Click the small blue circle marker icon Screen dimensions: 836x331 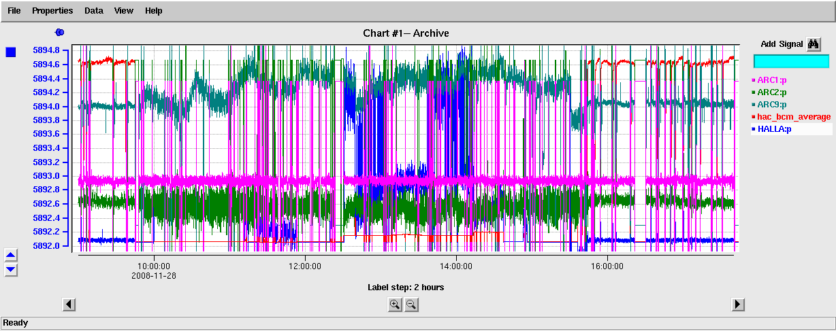coord(59,32)
